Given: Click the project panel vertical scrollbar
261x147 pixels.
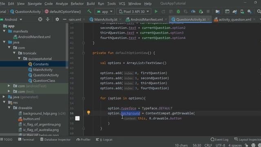Looking at the screenshot, I should pyautogui.click(x=67, y=46).
